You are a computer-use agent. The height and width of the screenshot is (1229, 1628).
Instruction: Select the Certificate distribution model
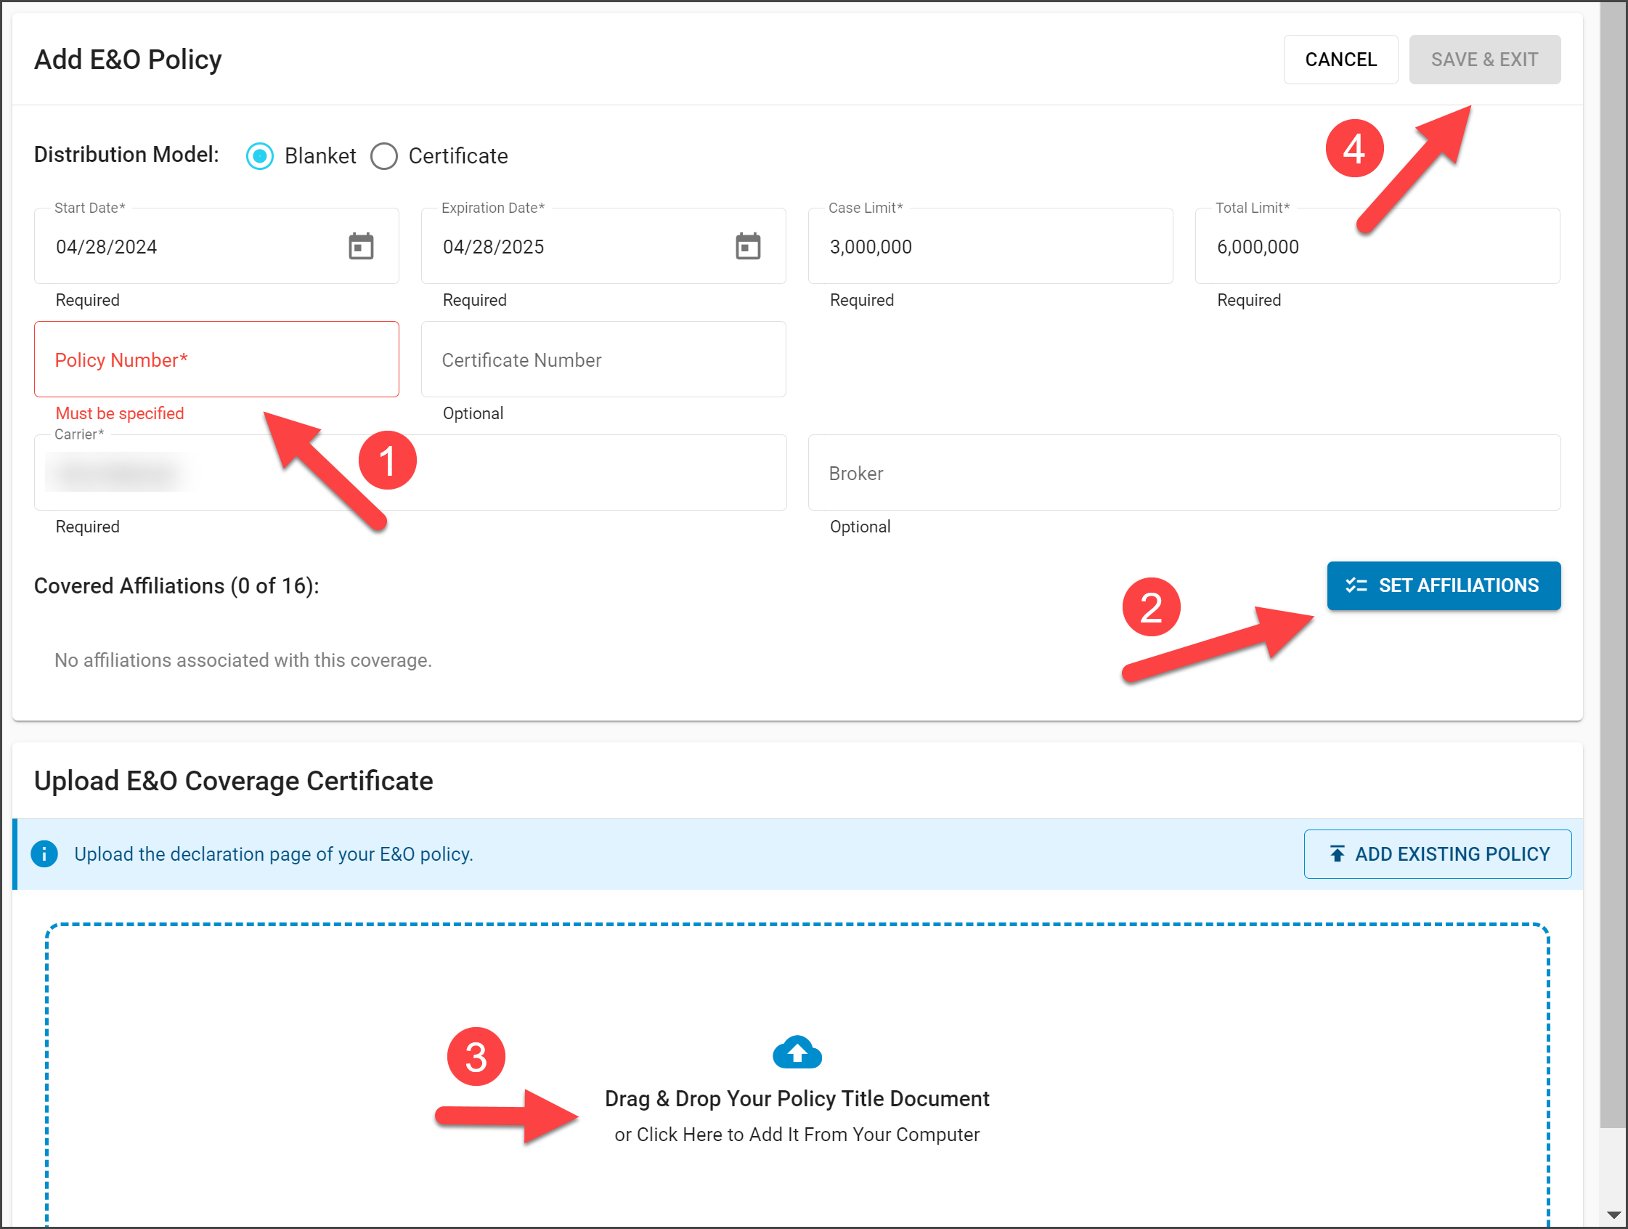384,156
